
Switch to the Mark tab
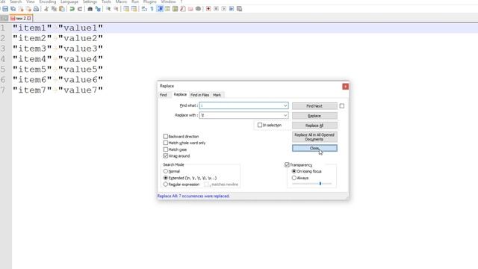click(217, 95)
